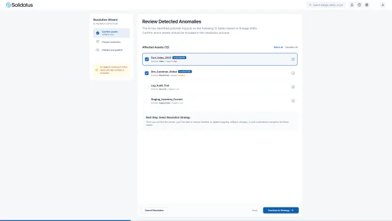Click Review Detected Anomalies heading

point(171,21)
